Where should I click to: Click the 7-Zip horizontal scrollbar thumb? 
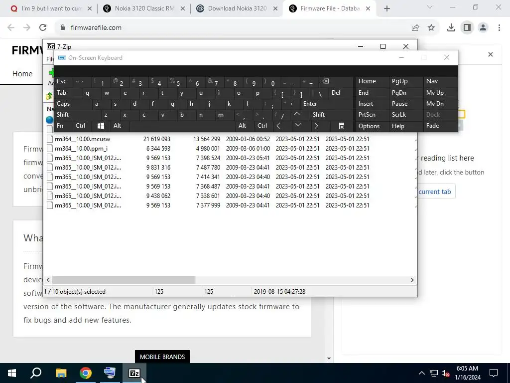124,280
